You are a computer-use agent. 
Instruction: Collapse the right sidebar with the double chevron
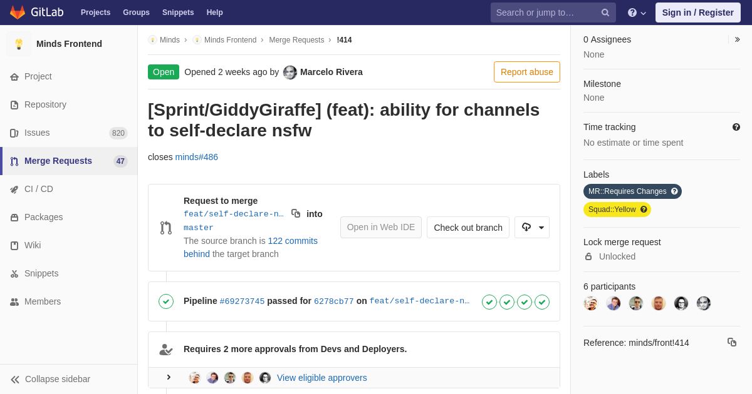pyautogui.click(x=737, y=39)
